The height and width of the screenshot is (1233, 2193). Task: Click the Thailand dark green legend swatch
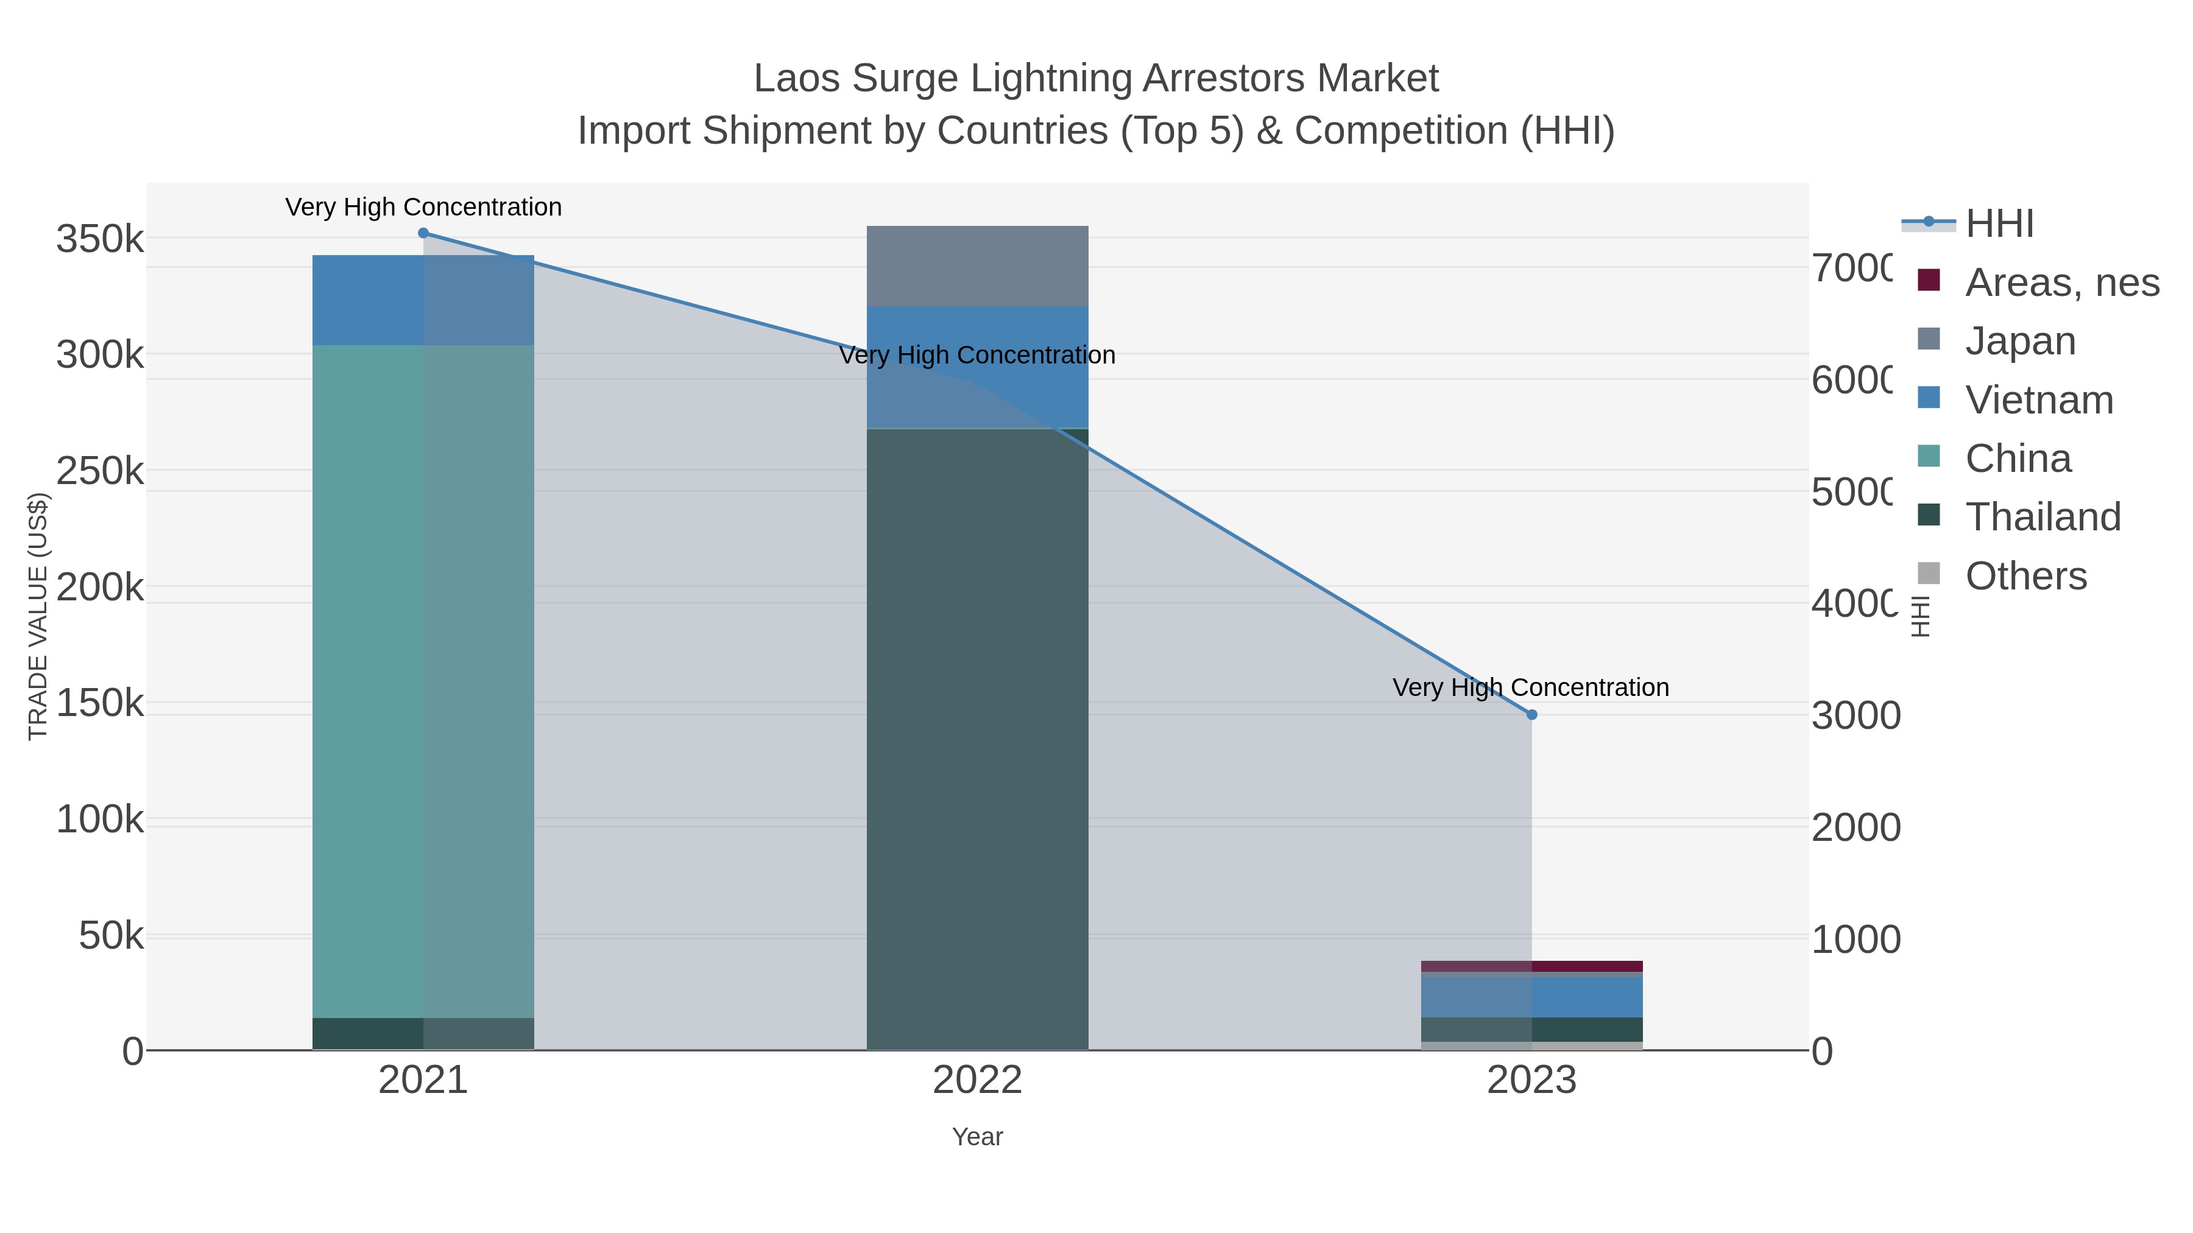click(1929, 515)
